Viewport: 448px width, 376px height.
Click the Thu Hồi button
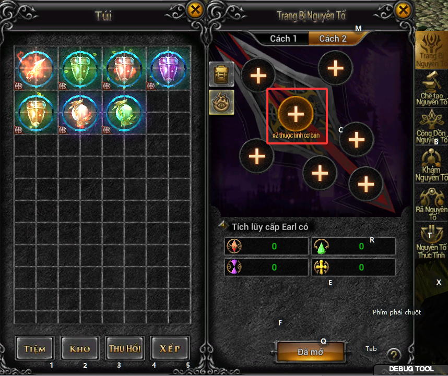point(125,348)
